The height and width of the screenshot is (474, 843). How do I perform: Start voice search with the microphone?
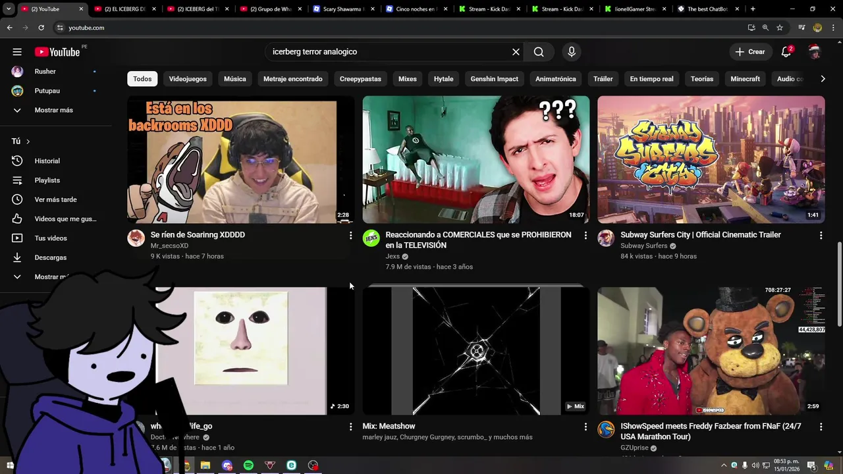coord(571,52)
